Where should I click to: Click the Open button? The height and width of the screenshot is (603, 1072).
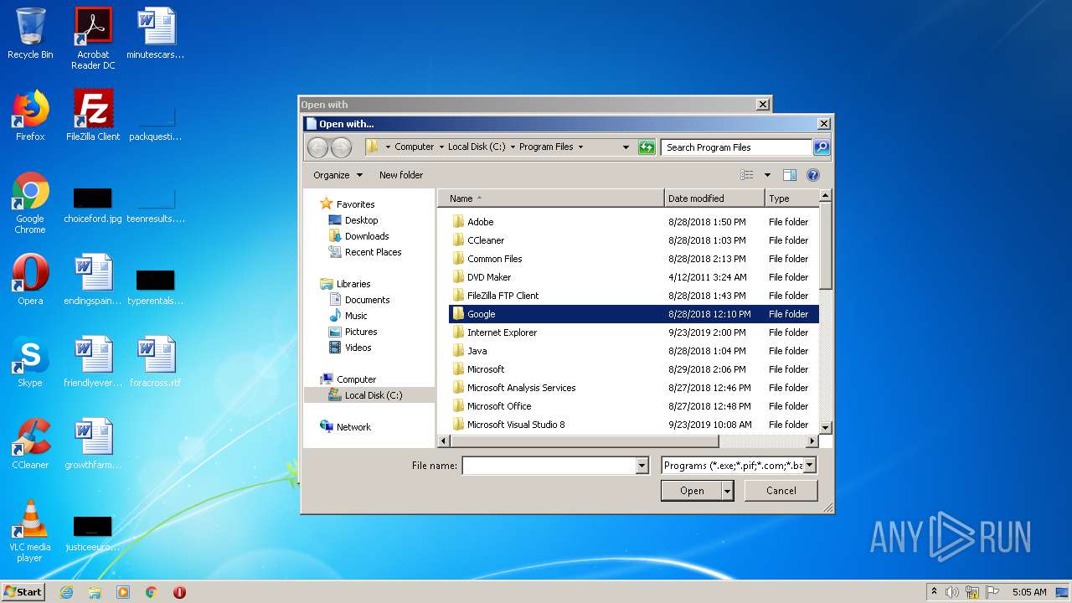coord(692,491)
